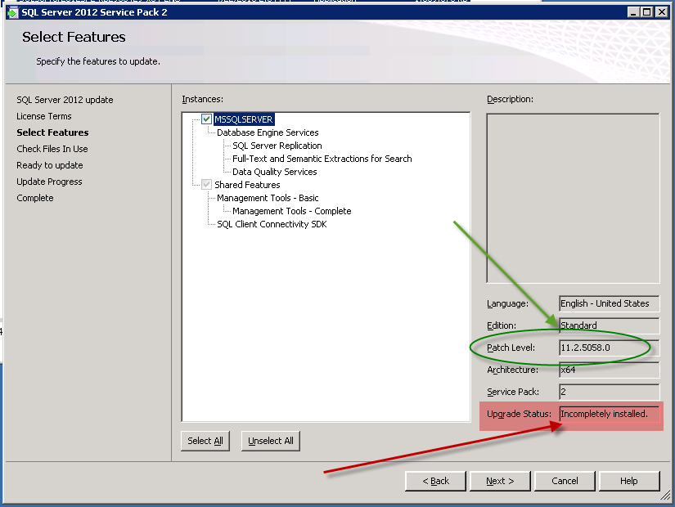The width and height of the screenshot is (675, 507).
Task: Open Help for this setup page
Action: coord(629,481)
